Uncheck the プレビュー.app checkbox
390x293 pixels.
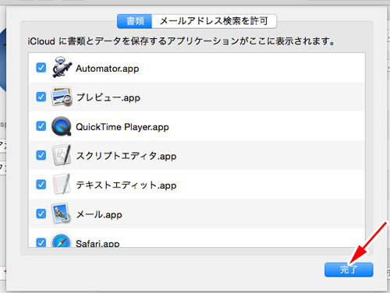click(x=41, y=97)
